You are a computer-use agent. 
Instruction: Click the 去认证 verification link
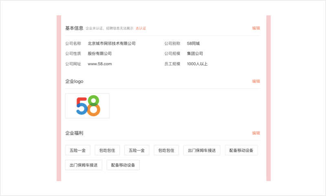(141, 28)
